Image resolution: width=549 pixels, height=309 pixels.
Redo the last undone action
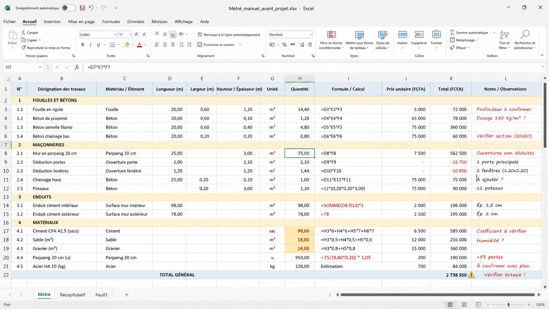click(104, 8)
